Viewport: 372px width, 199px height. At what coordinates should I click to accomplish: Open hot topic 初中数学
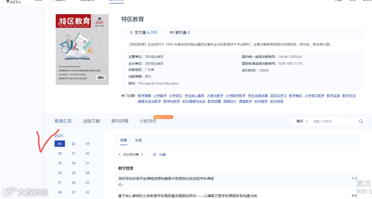pyautogui.click(x=261, y=102)
